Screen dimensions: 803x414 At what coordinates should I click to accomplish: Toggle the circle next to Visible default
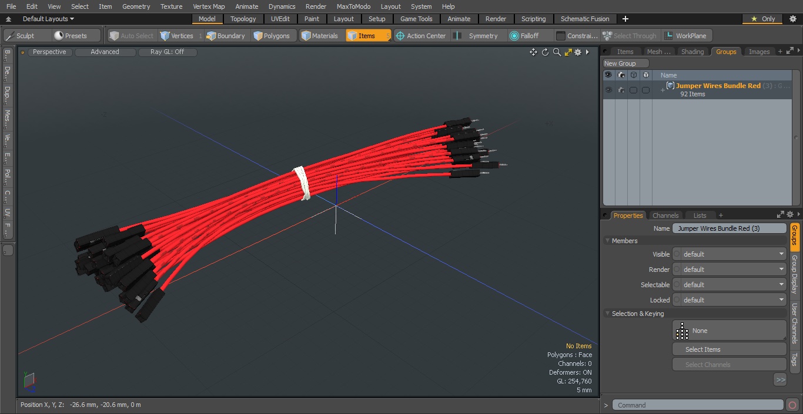pyautogui.click(x=677, y=254)
